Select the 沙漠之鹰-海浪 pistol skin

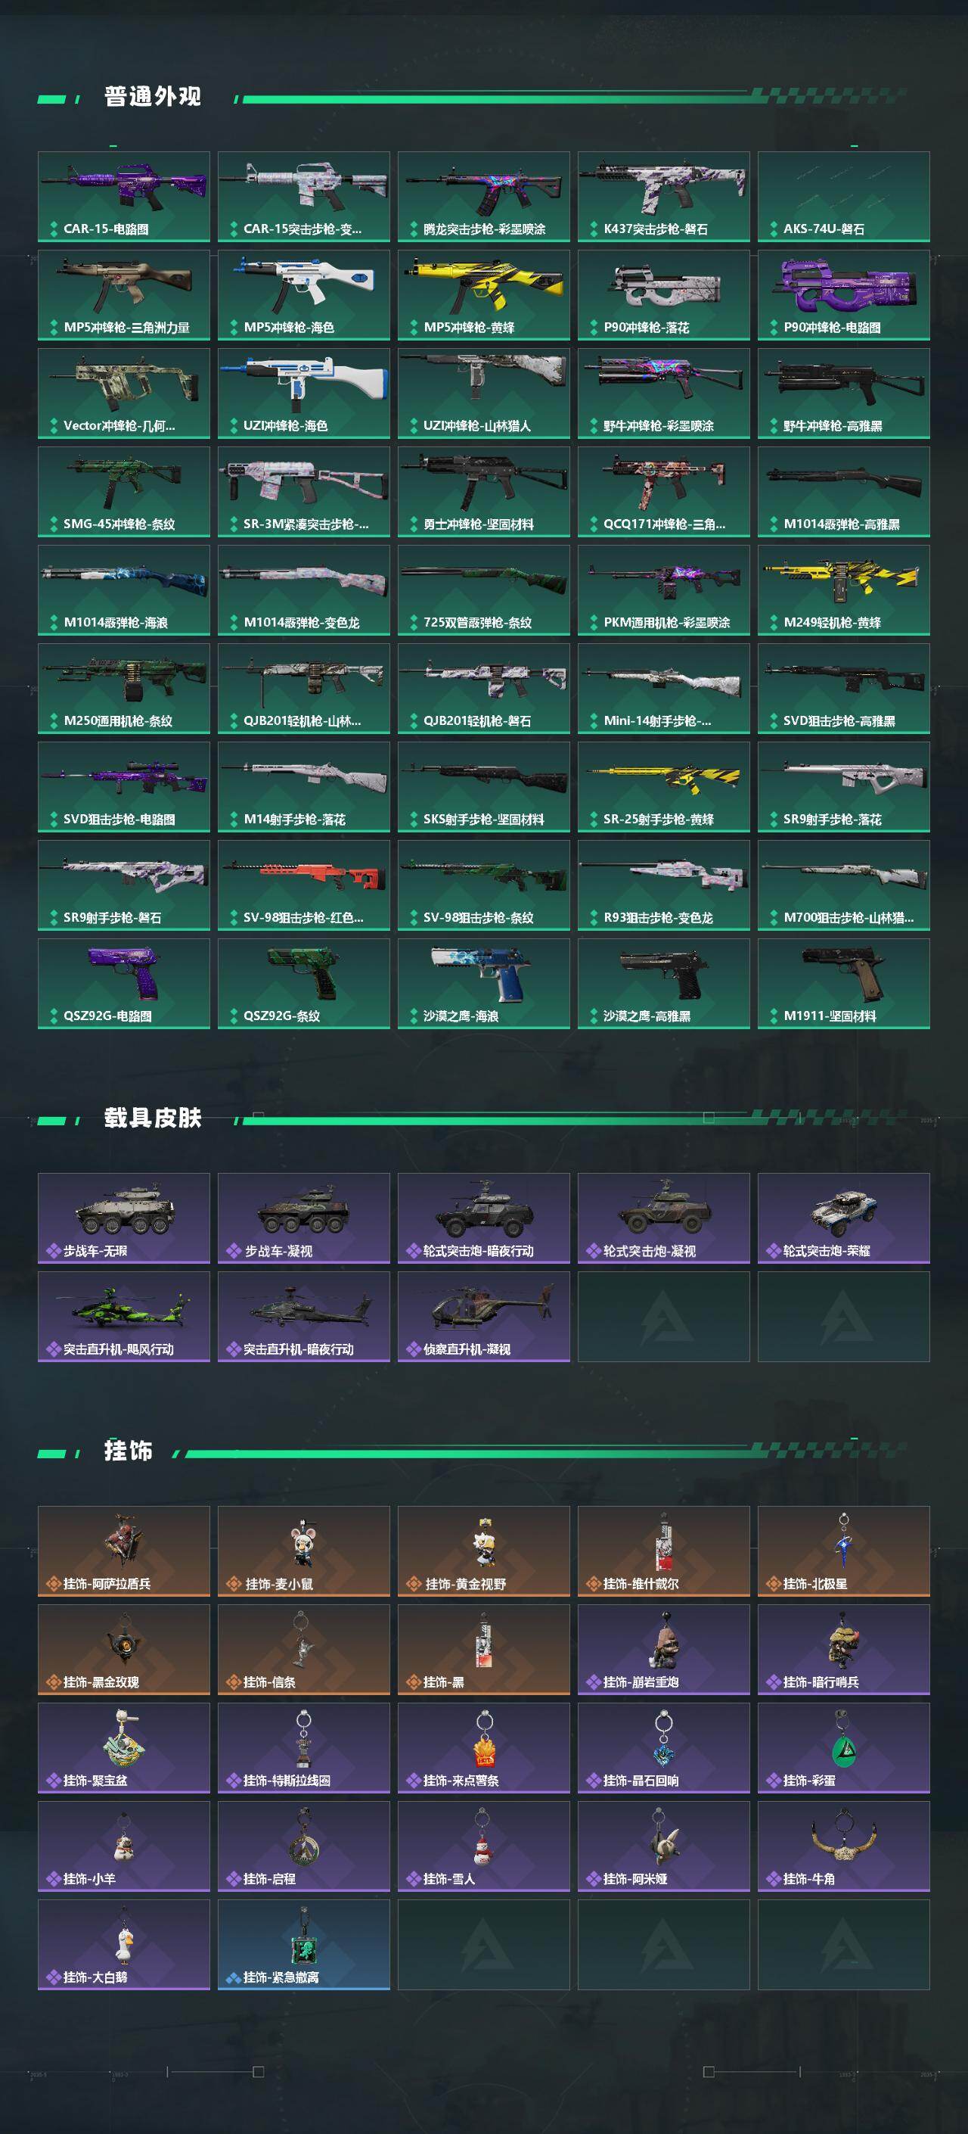pyautogui.click(x=483, y=985)
